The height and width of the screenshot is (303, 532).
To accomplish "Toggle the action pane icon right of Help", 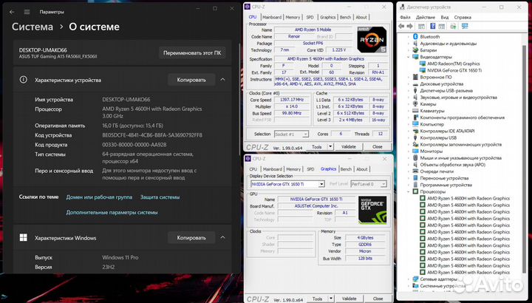I will [441, 26].
